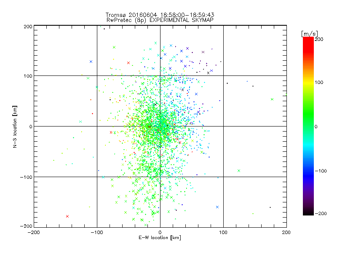The image size is (337, 253).
Task: Click the y-axis tick label '-200'
Action: click(26, 226)
